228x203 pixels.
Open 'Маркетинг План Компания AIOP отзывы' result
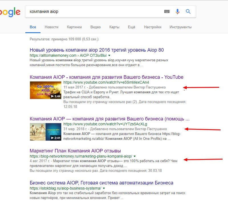tap(75, 151)
